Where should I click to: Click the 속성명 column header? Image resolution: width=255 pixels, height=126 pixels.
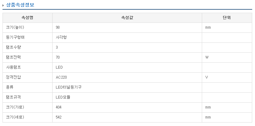(27, 18)
